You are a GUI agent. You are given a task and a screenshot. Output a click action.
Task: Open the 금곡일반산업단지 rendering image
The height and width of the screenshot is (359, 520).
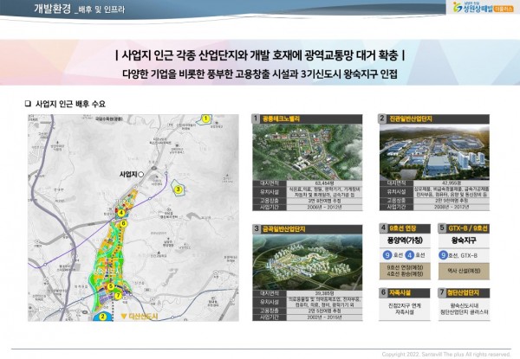coord(309,259)
